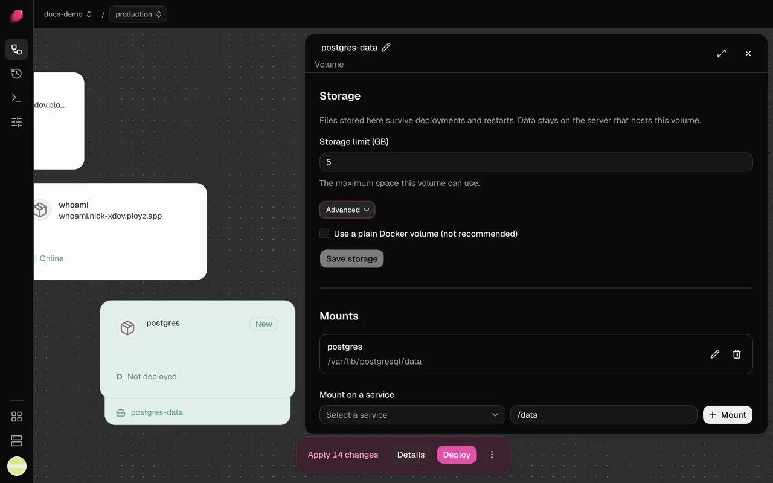Click the Save storage button
Image resolution: width=773 pixels, height=483 pixels.
(x=351, y=258)
